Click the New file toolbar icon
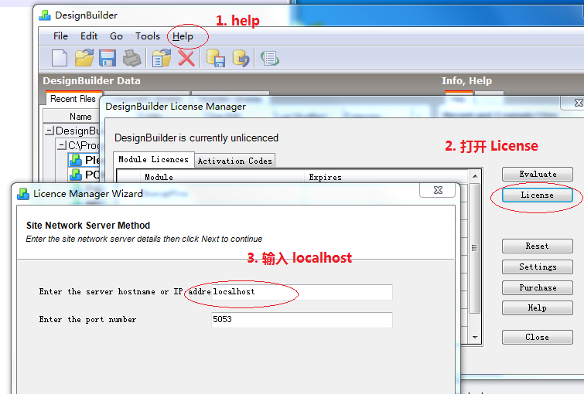The height and width of the screenshot is (394, 584). pos(60,58)
